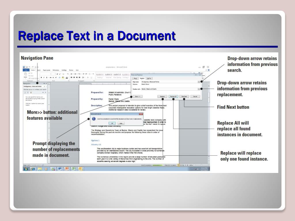Click Internet Explorer icon in taskbar

click(33, 169)
